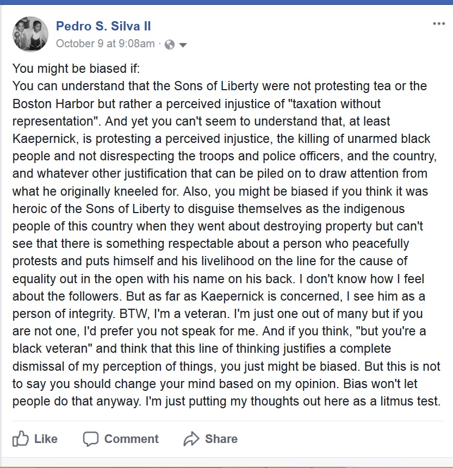Visit Pedro S. Silva II's profile name link

pos(103,26)
